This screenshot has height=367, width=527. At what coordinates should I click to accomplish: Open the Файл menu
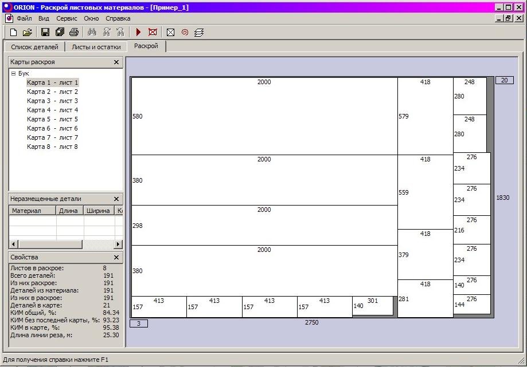(24, 18)
